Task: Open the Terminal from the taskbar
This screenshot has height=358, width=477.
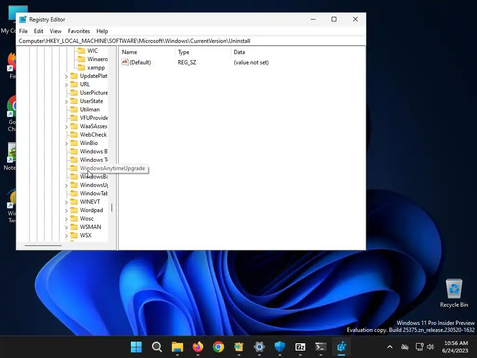Action: pyautogui.click(x=320, y=347)
